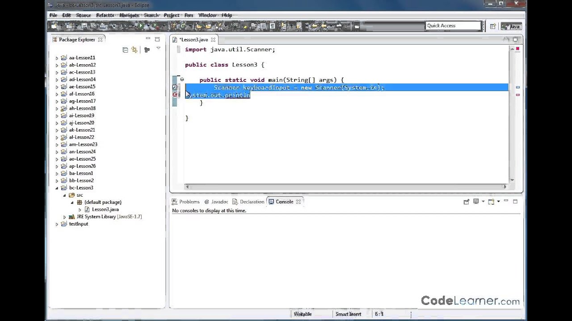Minimize the editor area

506,39
